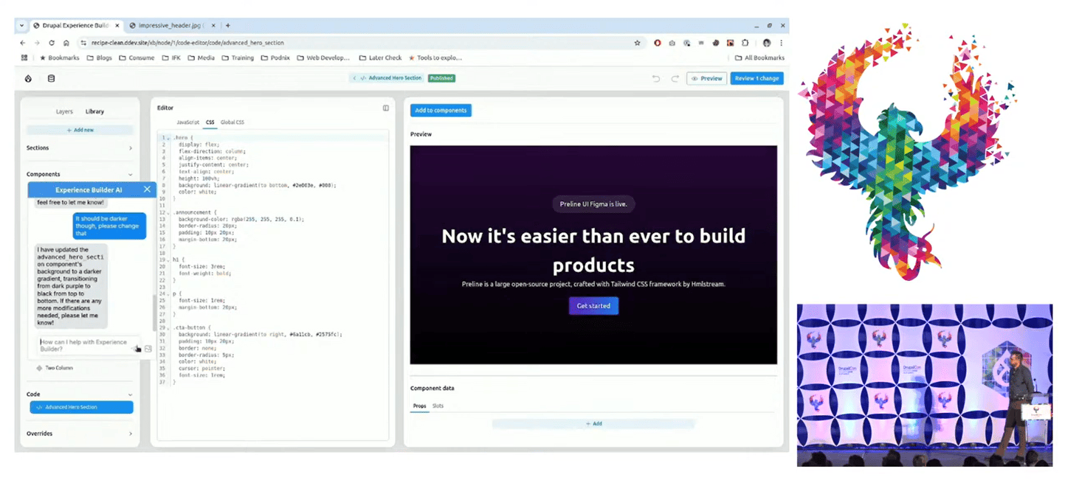Select the Props tab
1065x480 pixels.
pos(419,406)
